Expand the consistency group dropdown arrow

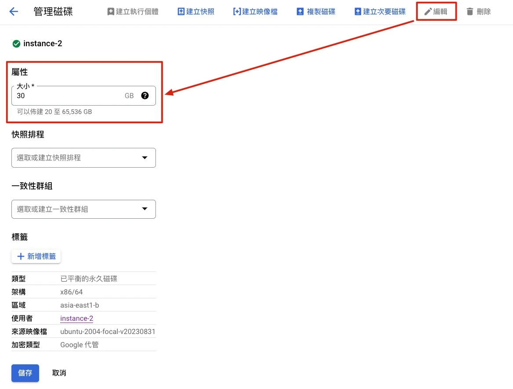click(x=145, y=209)
